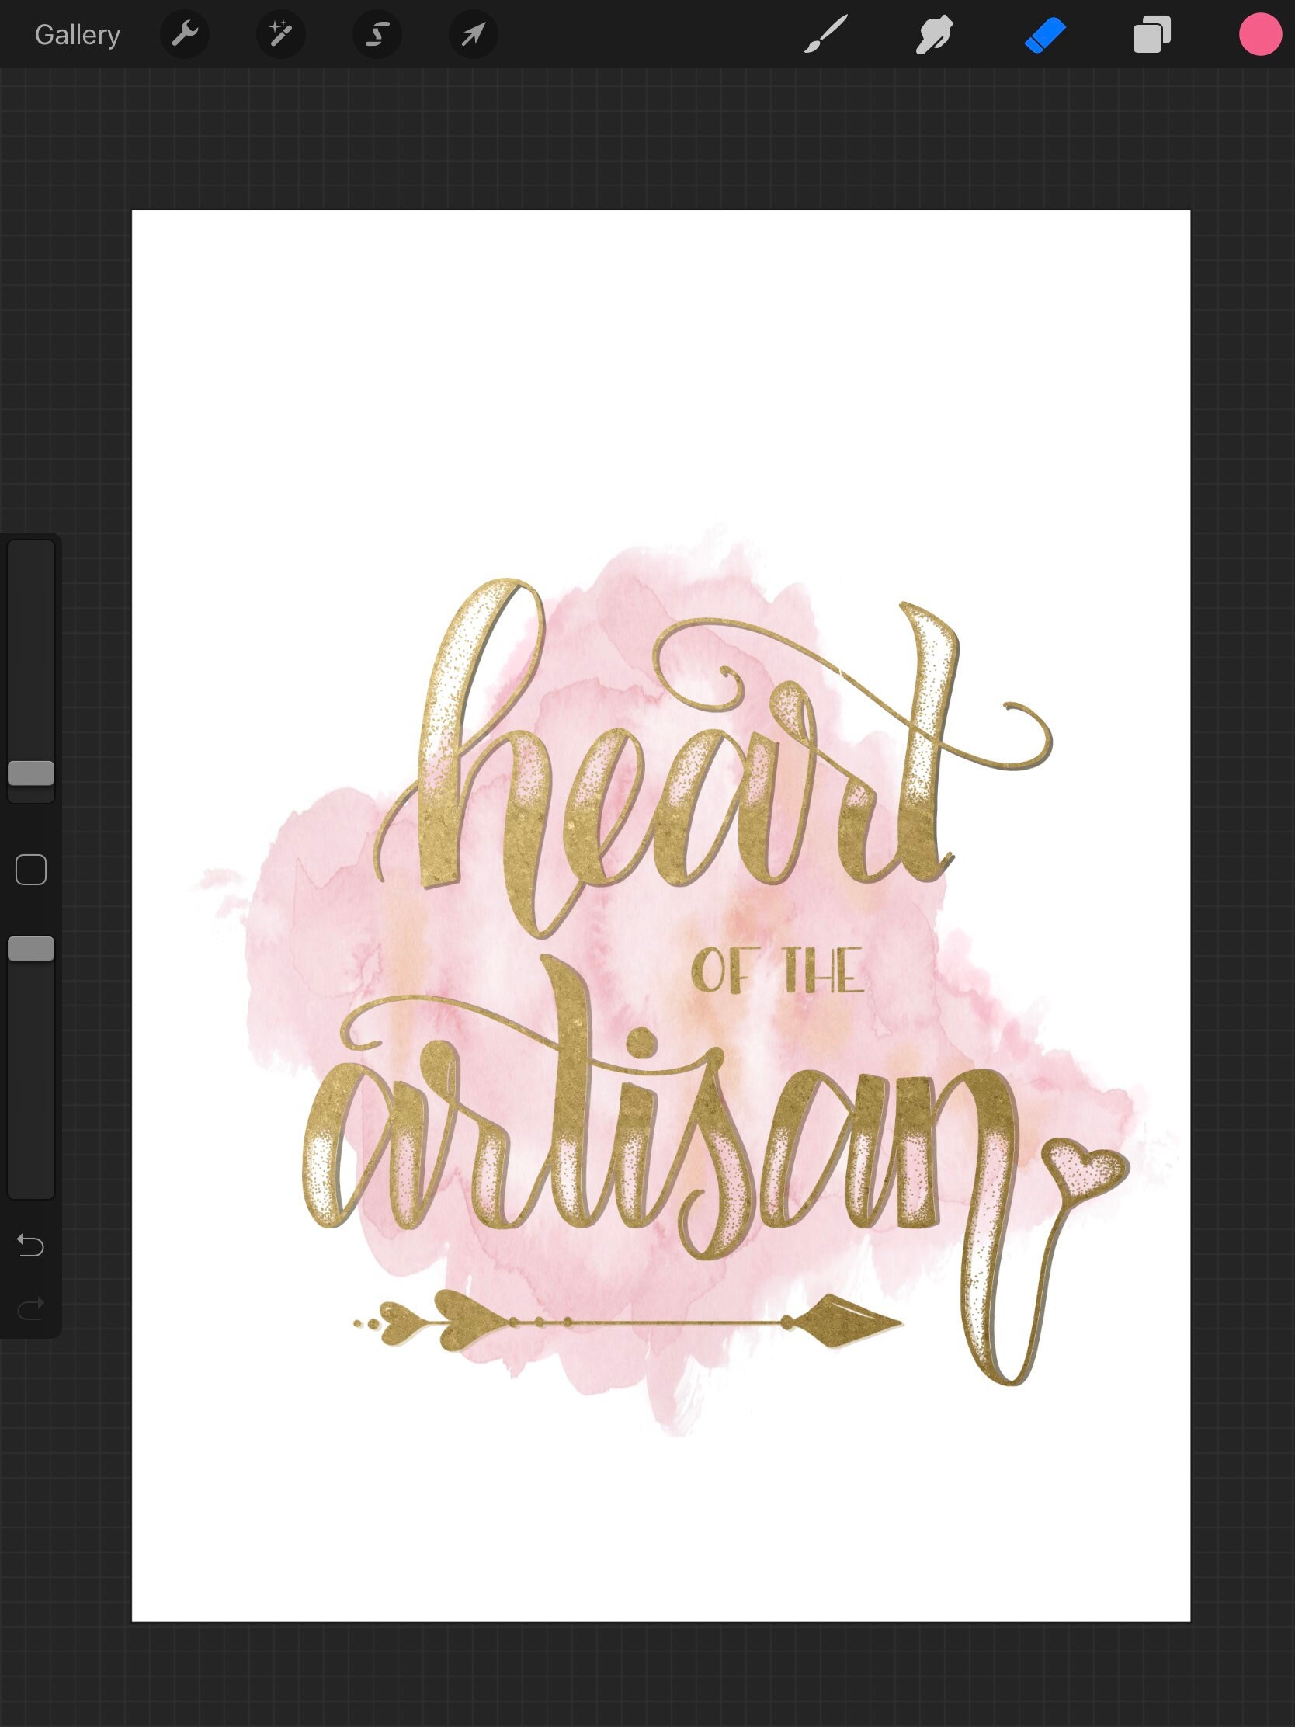Select the Adjustments magic wand tool

coord(281,34)
